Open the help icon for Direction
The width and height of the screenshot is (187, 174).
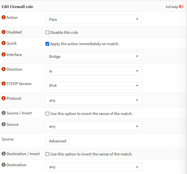(x=4, y=69)
